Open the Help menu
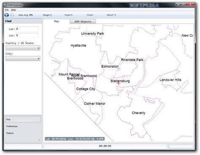 coord(14,10)
